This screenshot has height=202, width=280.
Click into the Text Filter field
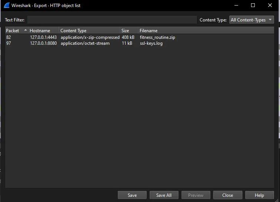coord(112,20)
